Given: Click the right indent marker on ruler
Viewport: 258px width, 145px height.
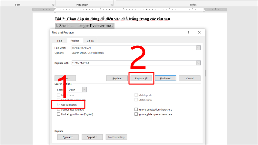Looking at the screenshot, I should [x=204, y=10].
